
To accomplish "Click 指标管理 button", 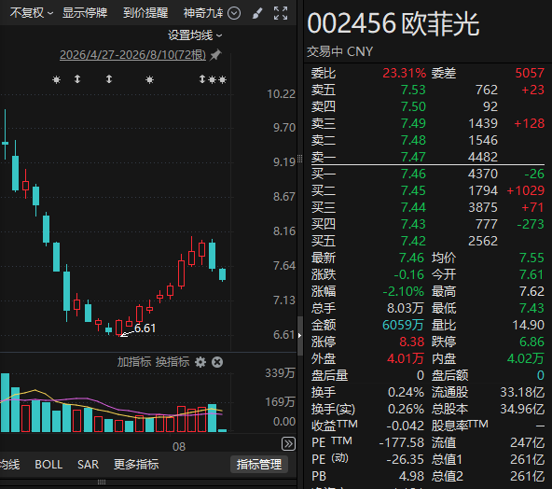I will tap(259, 465).
